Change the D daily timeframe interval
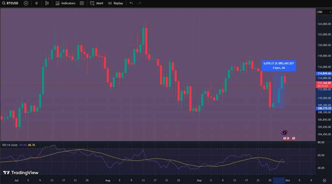The width and height of the screenshot is (332, 184). 36,3
